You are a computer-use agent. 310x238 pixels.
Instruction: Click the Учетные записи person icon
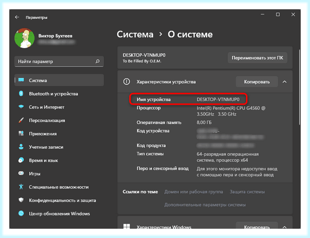pos(21,147)
